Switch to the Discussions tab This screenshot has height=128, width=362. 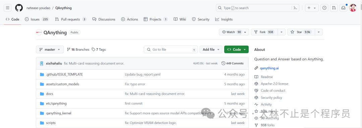coord(104,19)
